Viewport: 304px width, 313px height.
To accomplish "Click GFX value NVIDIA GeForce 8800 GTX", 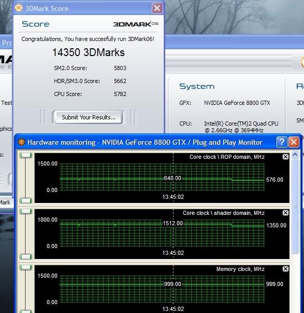I will pyautogui.click(x=237, y=103).
